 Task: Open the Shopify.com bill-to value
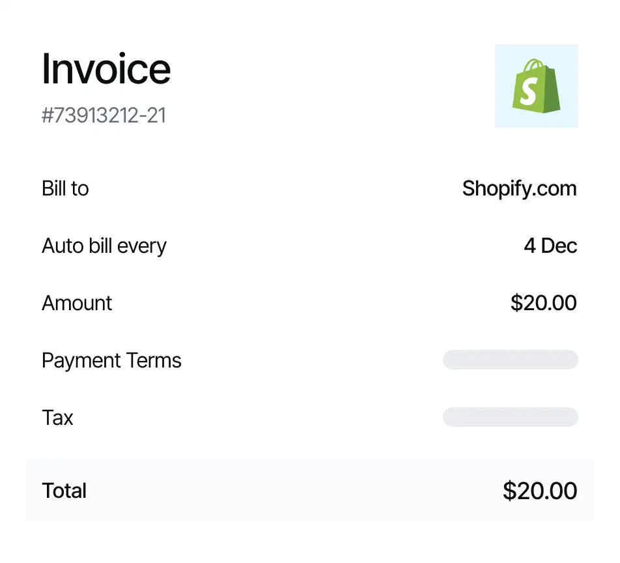519,188
